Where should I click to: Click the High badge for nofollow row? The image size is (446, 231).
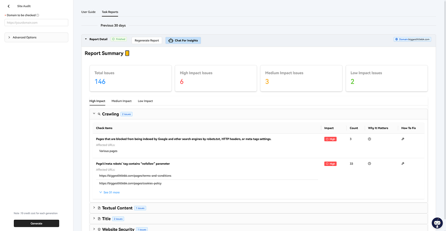pos(330,164)
